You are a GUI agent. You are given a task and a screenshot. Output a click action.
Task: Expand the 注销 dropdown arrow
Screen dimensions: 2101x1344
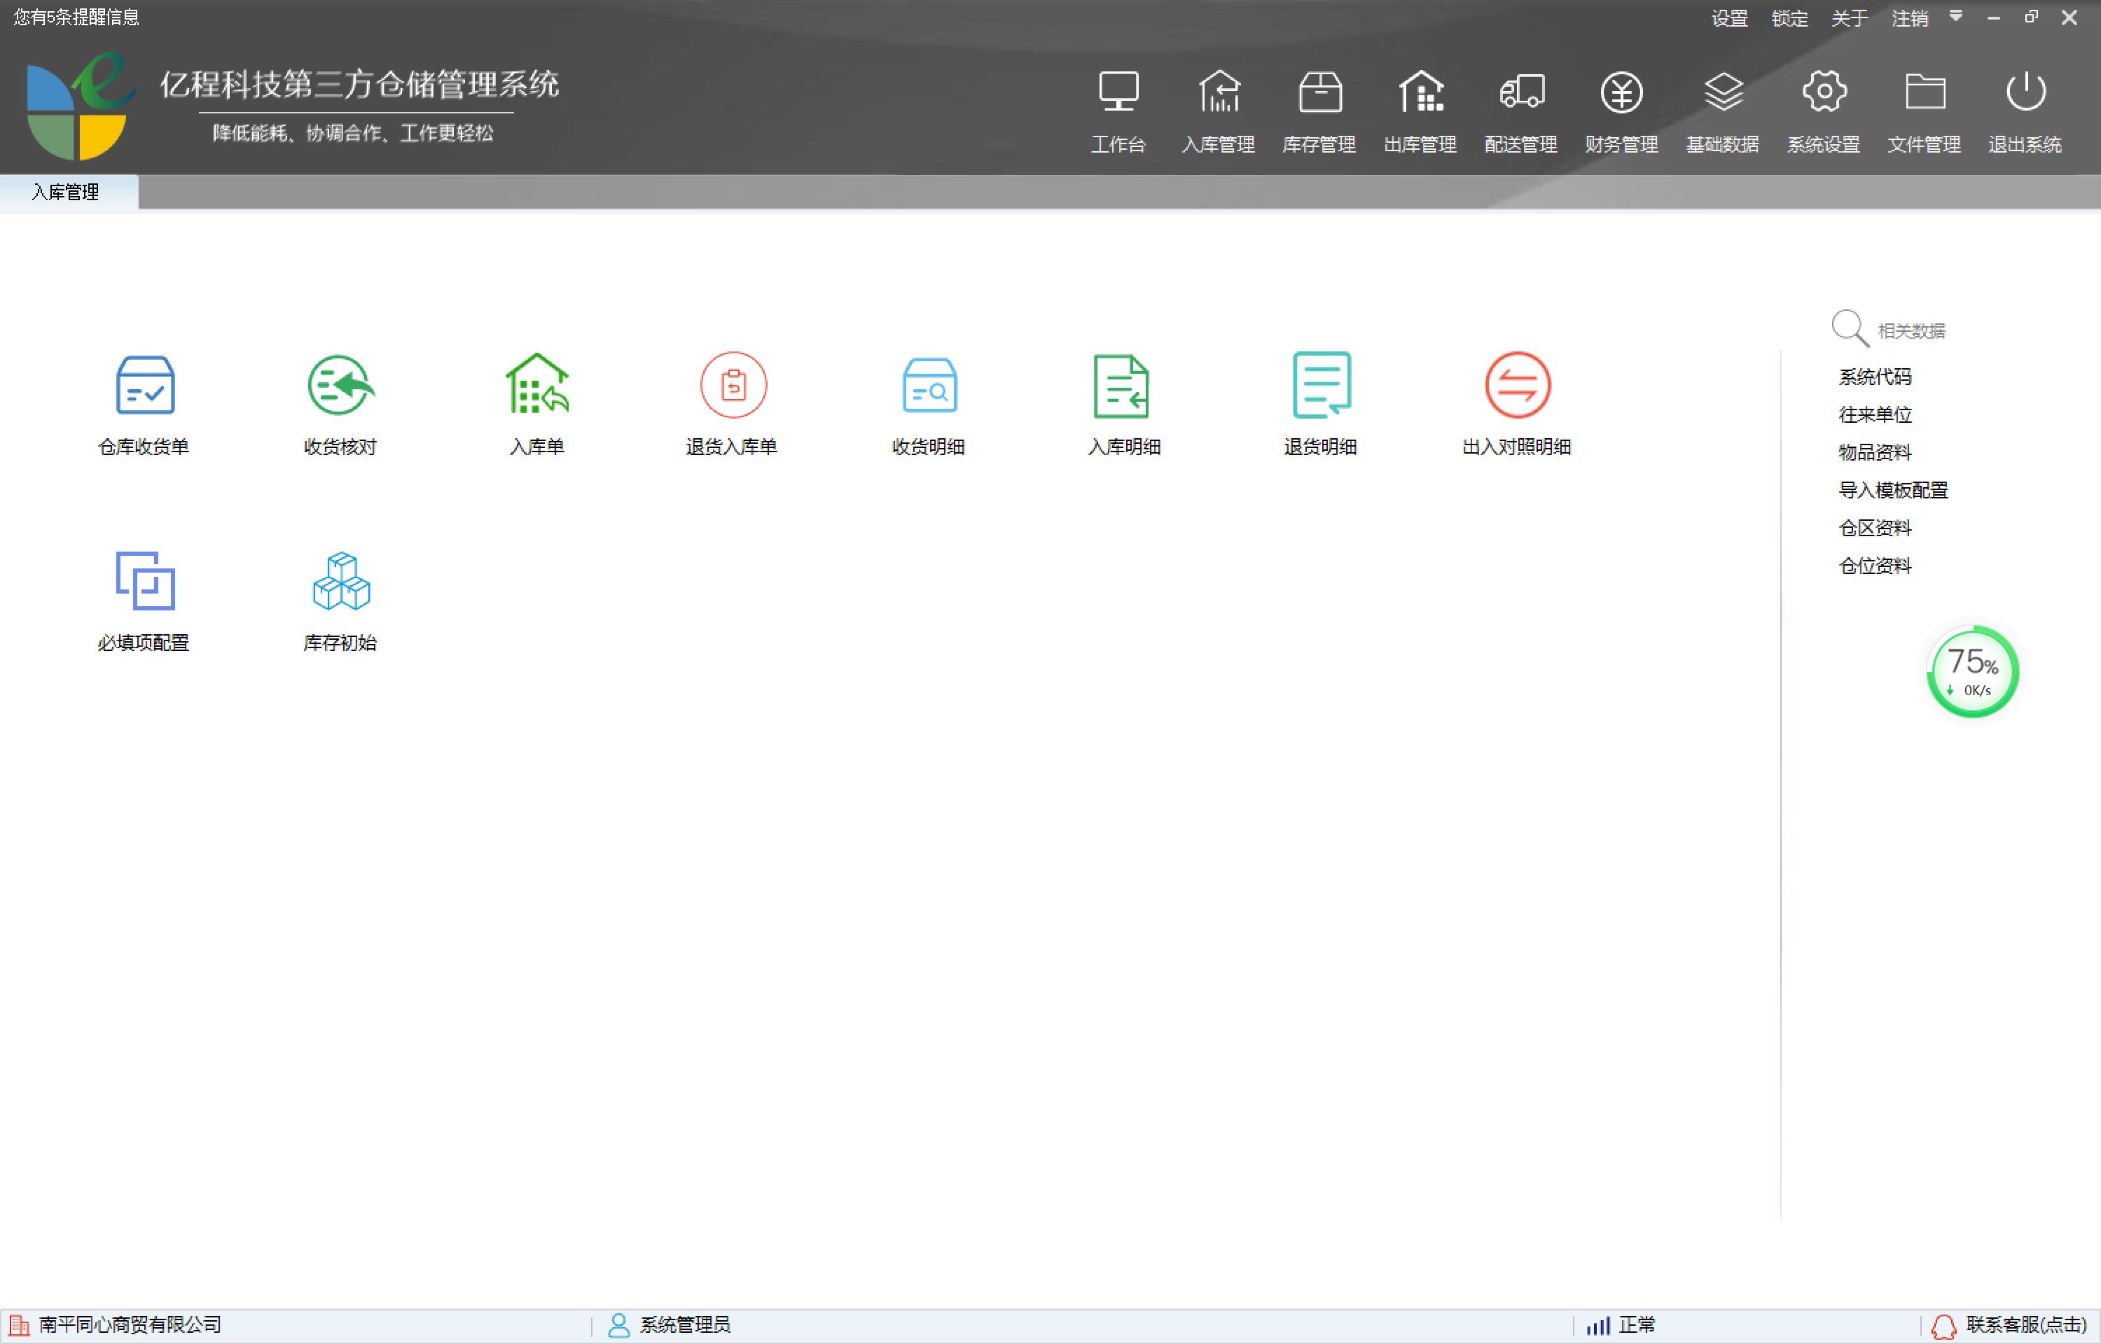1955,17
